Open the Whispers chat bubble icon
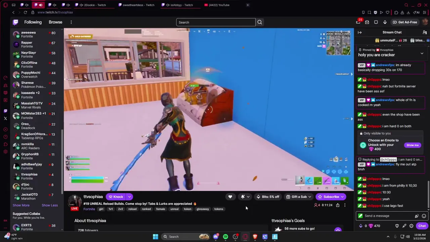This screenshot has height=242, width=430. point(376,22)
